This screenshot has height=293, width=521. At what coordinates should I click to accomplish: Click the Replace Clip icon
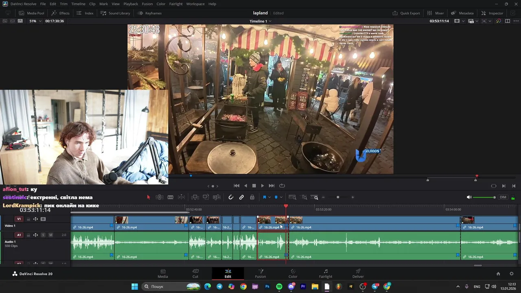point(217,197)
